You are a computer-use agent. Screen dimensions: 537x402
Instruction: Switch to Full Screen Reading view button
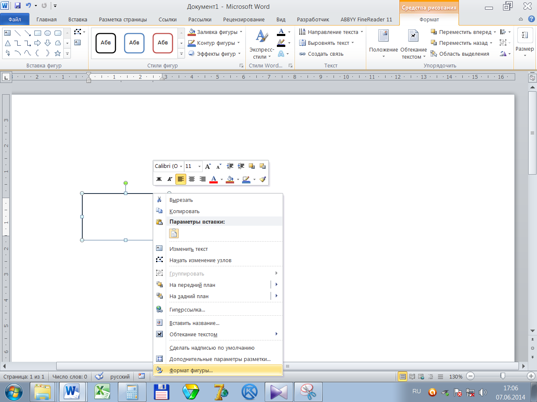pyautogui.click(x=412, y=376)
